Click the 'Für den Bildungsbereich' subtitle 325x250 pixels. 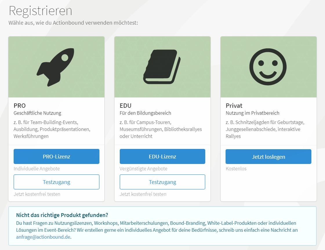pyautogui.click(x=145, y=113)
